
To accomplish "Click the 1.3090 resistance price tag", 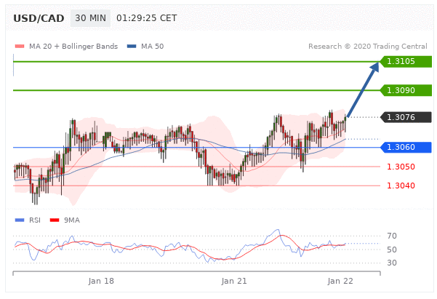I will (x=406, y=90).
